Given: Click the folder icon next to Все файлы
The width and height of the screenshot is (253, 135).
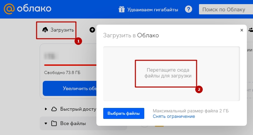Looking at the screenshot, I should pyautogui.click(x=54, y=123).
